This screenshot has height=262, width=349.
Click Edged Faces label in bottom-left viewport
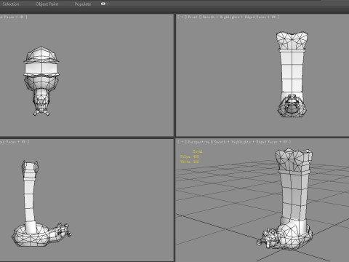(x=8, y=142)
